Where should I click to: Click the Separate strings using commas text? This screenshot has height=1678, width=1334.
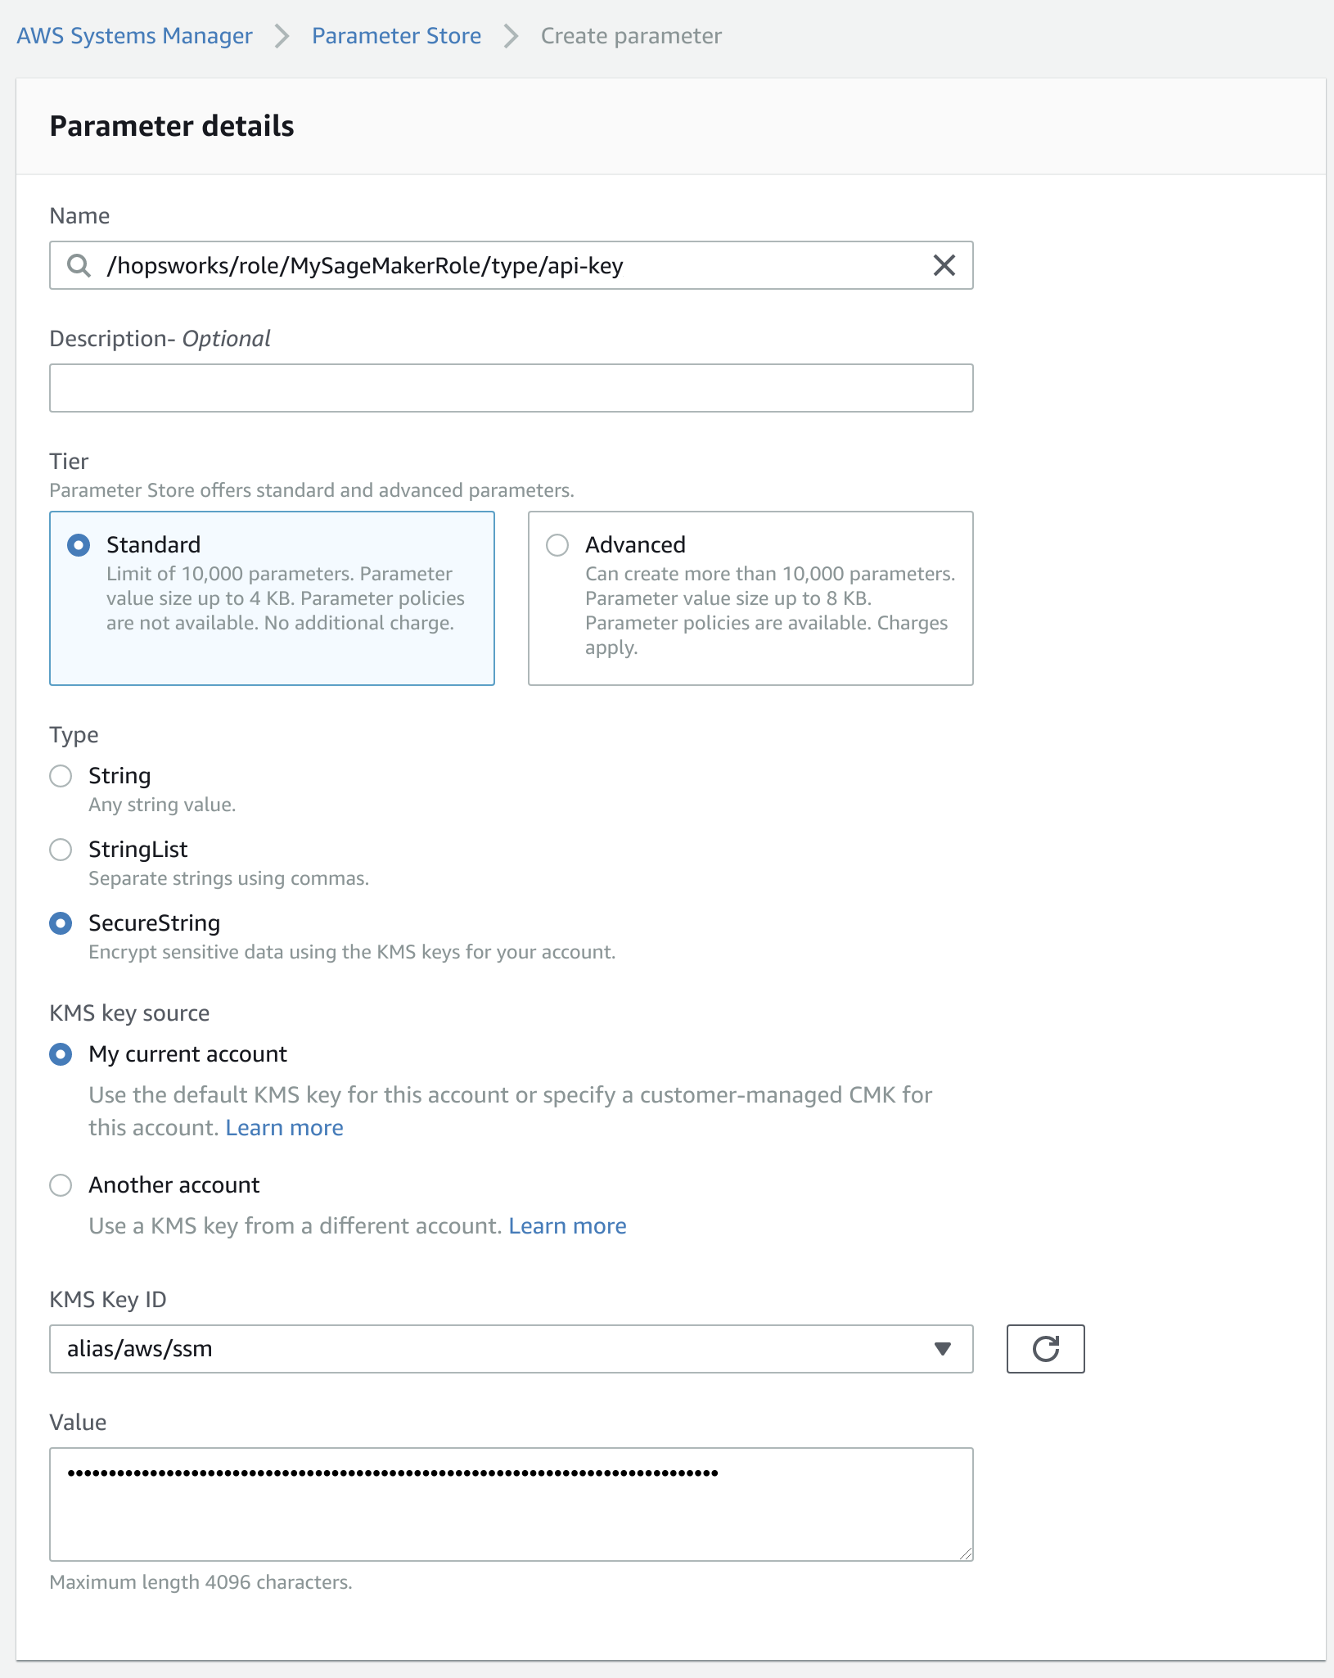[228, 878]
